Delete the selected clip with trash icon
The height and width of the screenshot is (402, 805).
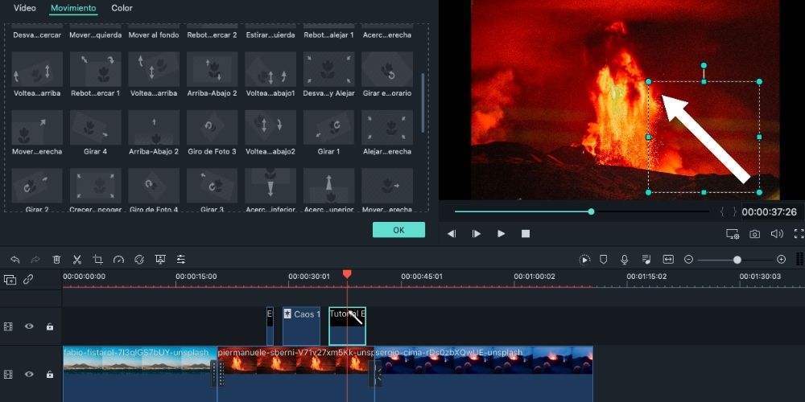tap(56, 260)
